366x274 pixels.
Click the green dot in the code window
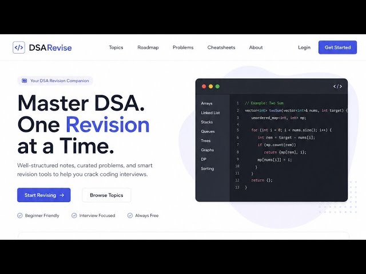coord(217,86)
